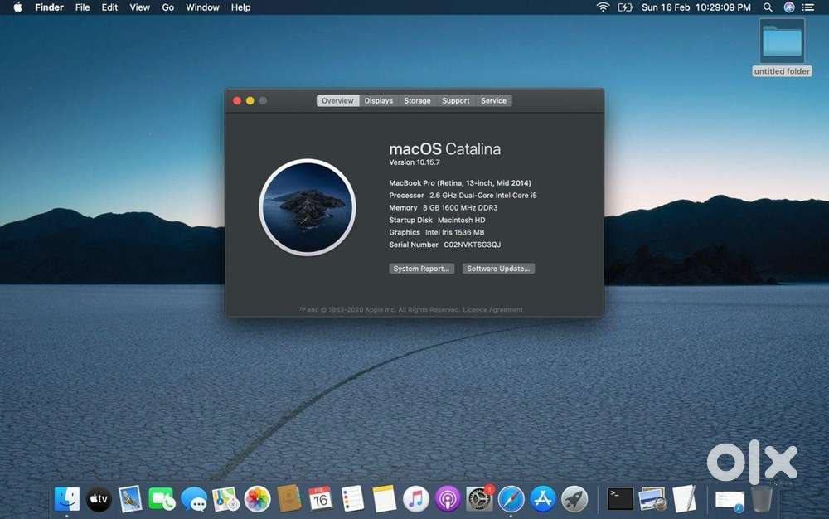Open Wi-Fi status menu
829x519 pixels.
tap(603, 7)
